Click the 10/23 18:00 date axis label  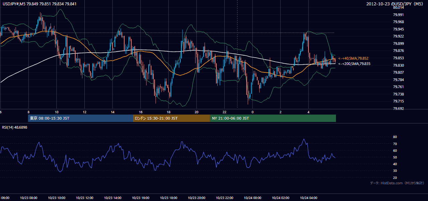[x=168, y=198]
